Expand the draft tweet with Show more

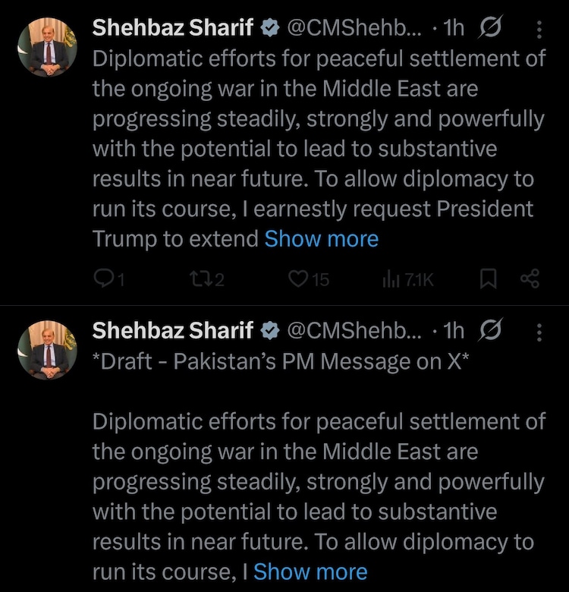pos(310,572)
